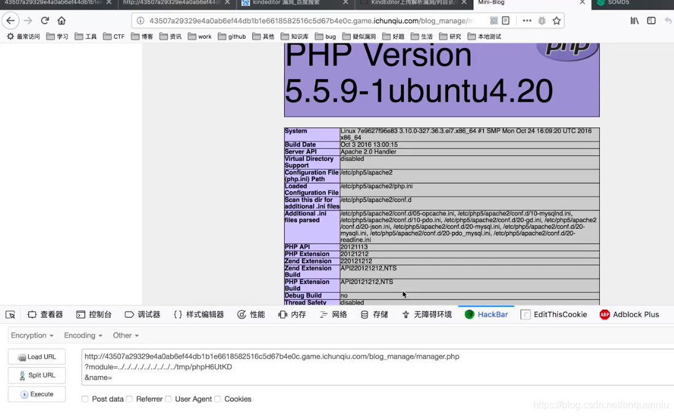Open the 知识库 bookmark folder
This screenshot has width=674, height=416.
(x=295, y=37)
